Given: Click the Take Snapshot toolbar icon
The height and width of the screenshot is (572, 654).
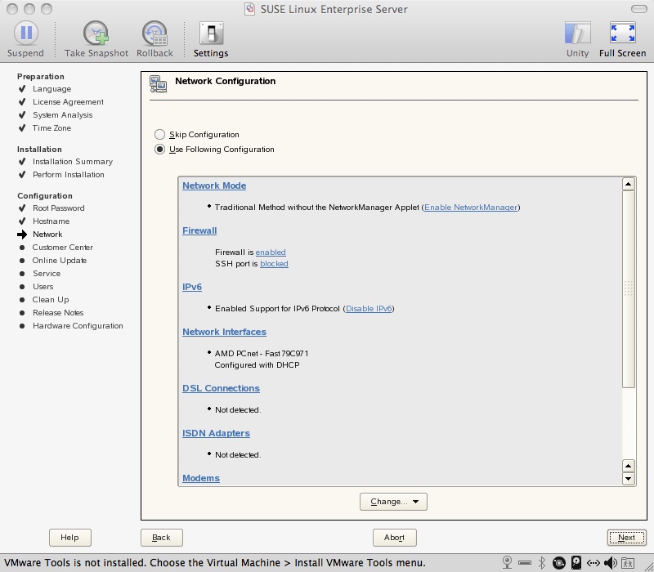Looking at the screenshot, I should pos(96,34).
